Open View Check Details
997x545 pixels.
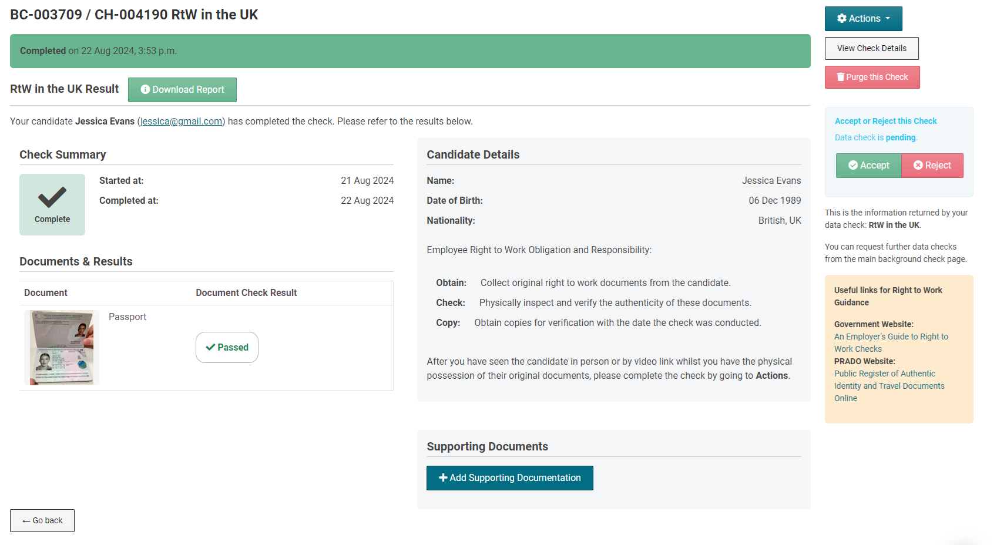tap(871, 48)
